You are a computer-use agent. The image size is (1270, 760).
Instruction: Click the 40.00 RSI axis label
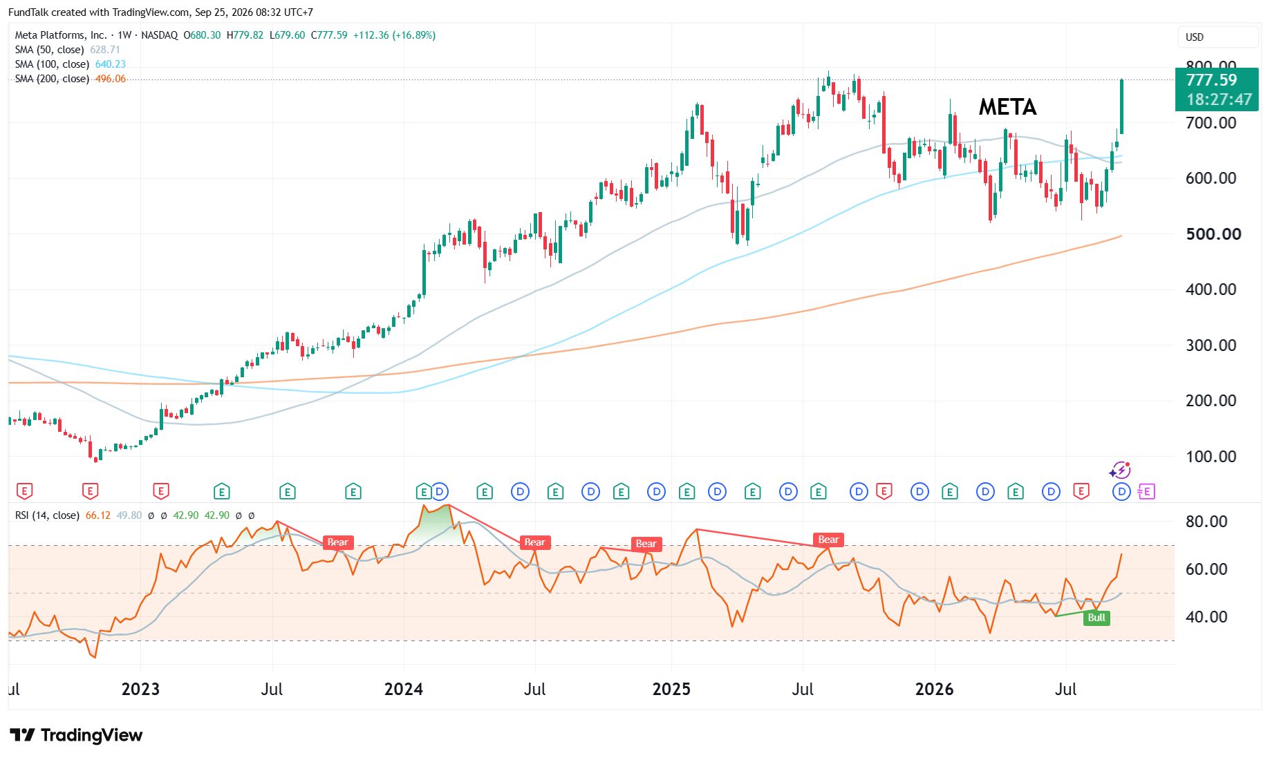[1207, 617]
